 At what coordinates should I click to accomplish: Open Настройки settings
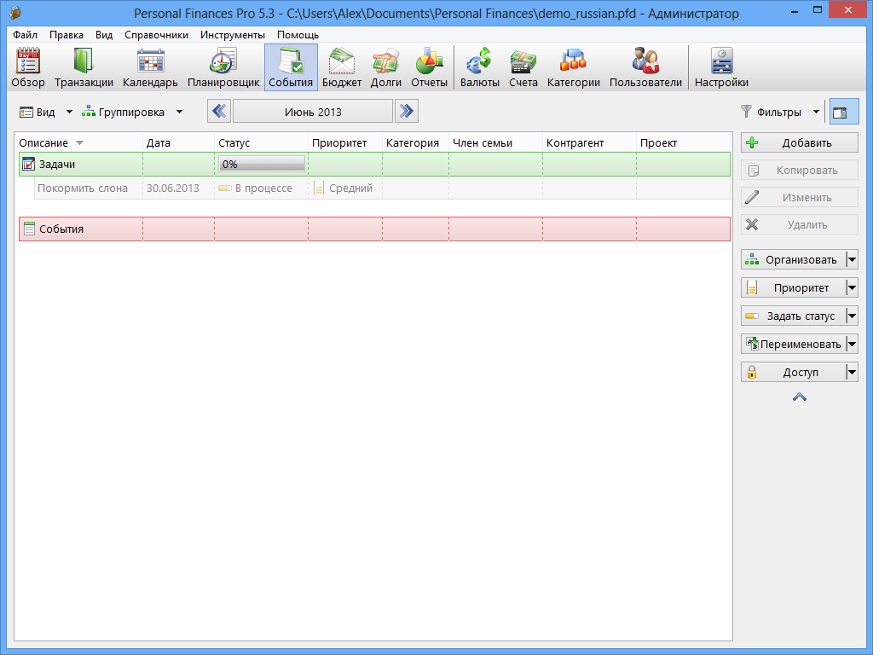[721, 67]
